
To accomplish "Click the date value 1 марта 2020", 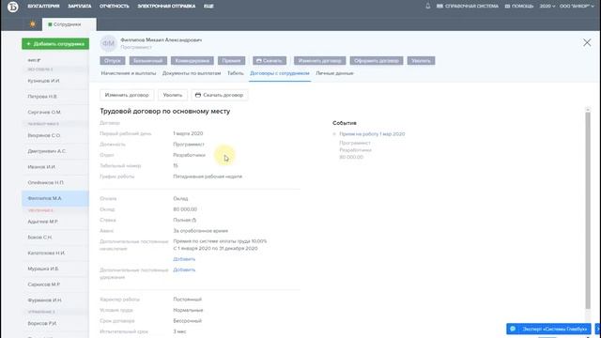I will coord(188,133).
